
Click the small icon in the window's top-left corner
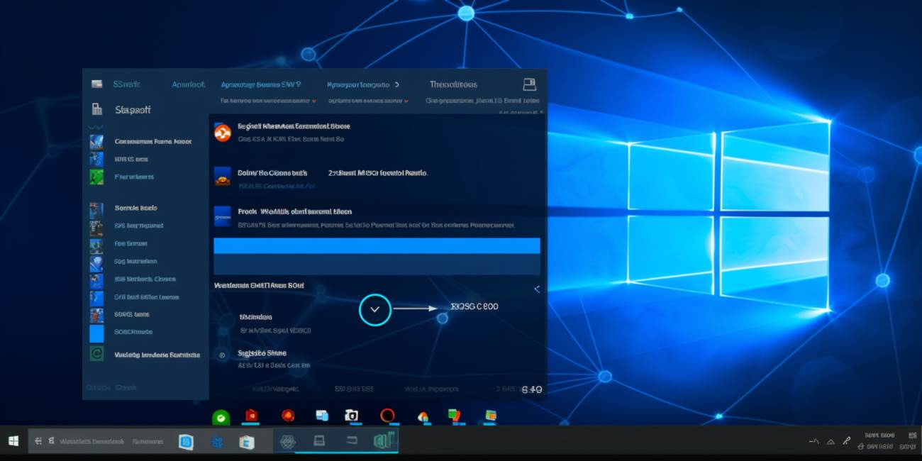(x=97, y=84)
